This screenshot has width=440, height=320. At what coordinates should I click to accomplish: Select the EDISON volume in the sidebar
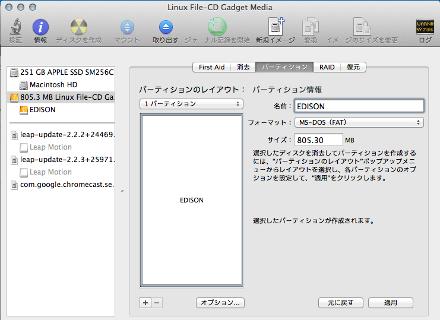tap(61, 110)
